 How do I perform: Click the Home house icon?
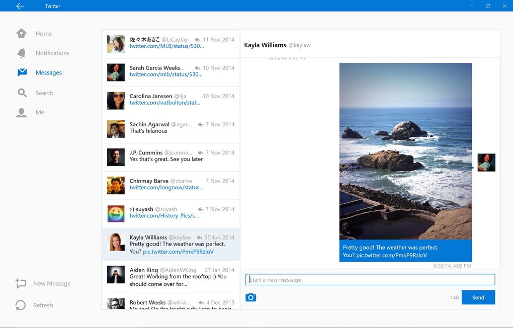[x=22, y=34]
